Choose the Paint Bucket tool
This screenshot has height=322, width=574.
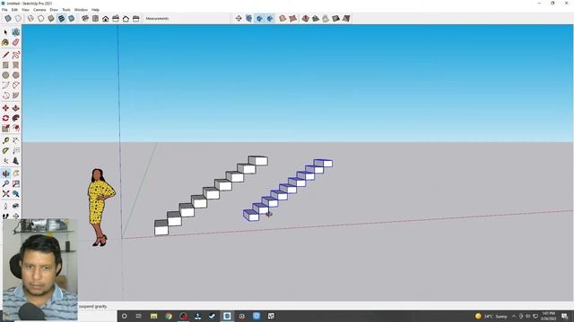(5, 43)
